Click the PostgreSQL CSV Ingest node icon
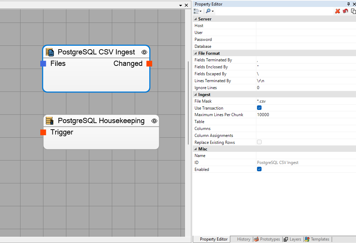The height and width of the screenshot is (243, 356). 50,52
